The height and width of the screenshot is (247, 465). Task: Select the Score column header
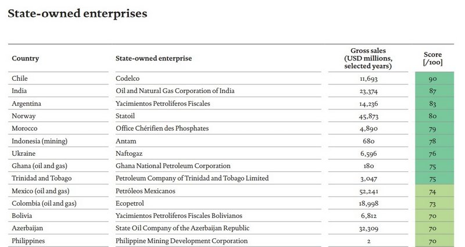432,58
